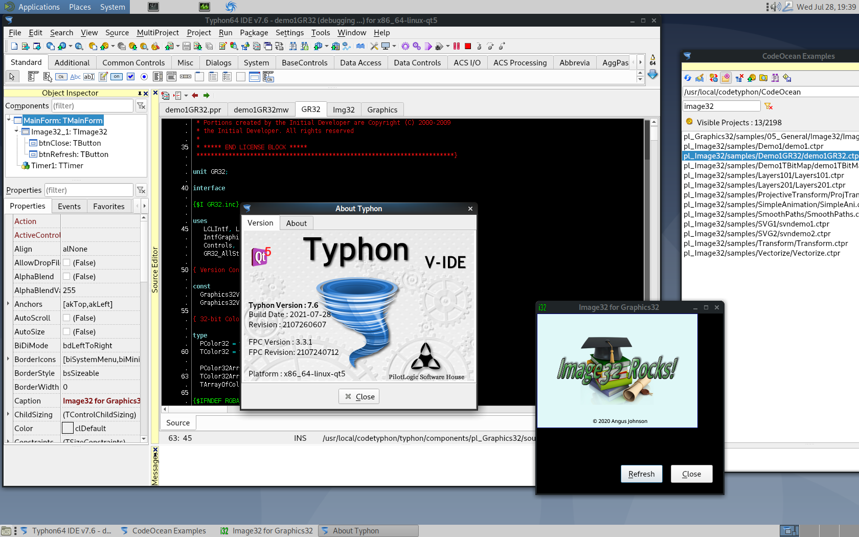Click the green forward arrow in source editor
Image resolution: width=859 pixels, height=537 pixels.
207,96
